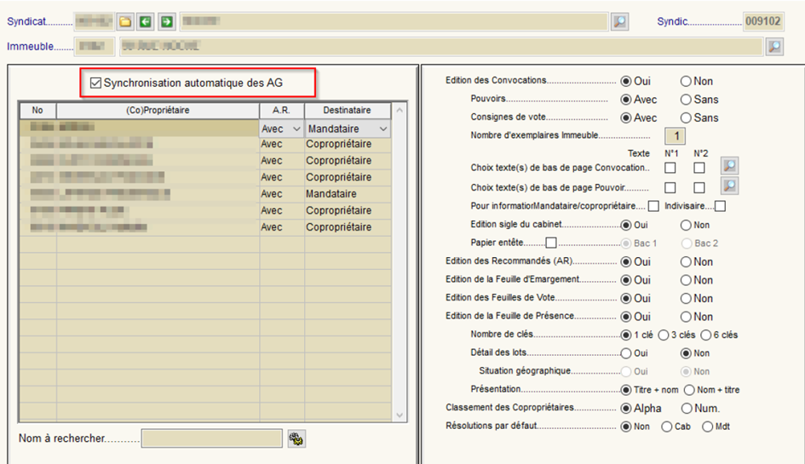
Task: Open magnifier for Pouvoir footer text choice
Action: 729,186
